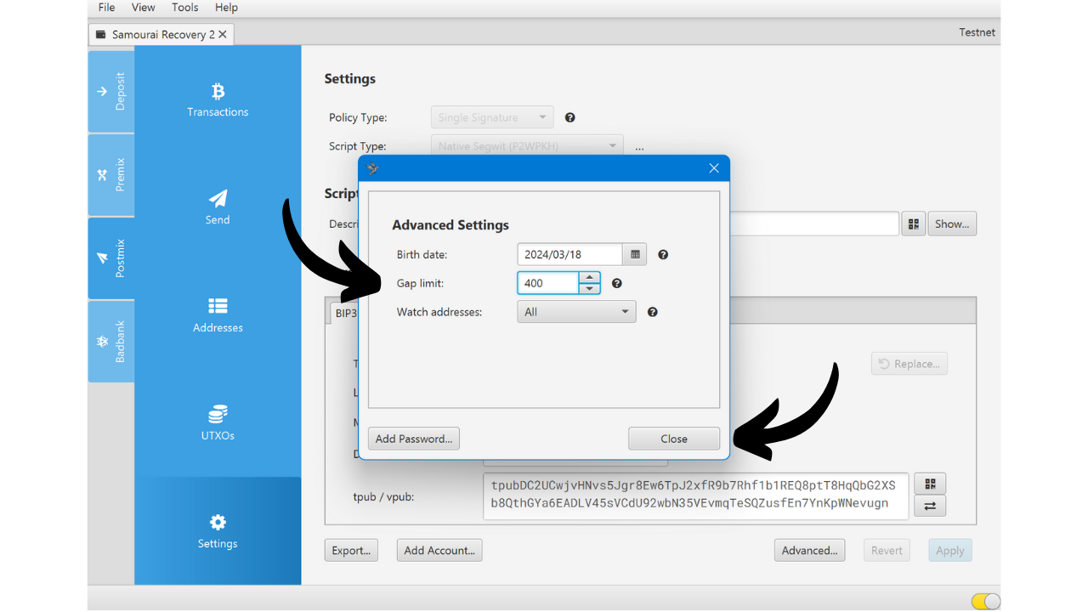This screenshot has height=612, width=1088.
Task: Show the tpub QR code
Action: point(930,484)
